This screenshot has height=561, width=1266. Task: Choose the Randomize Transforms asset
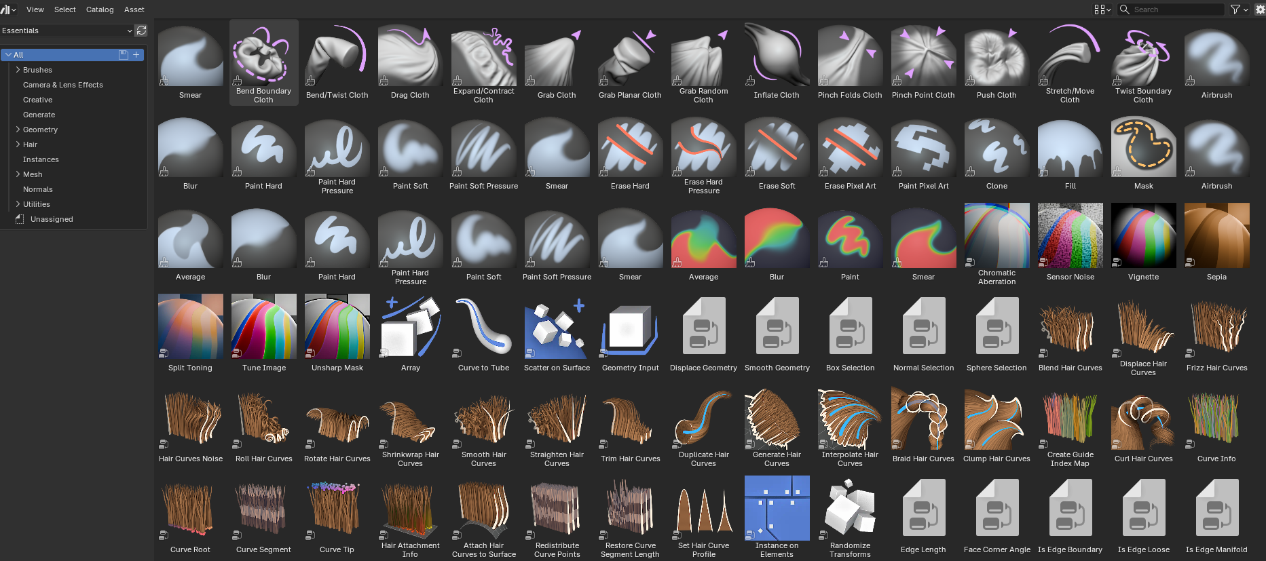coord(851,517)
